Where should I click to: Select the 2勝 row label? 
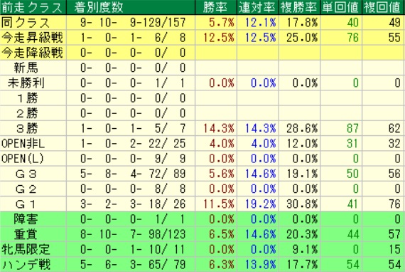click(33, 113)
